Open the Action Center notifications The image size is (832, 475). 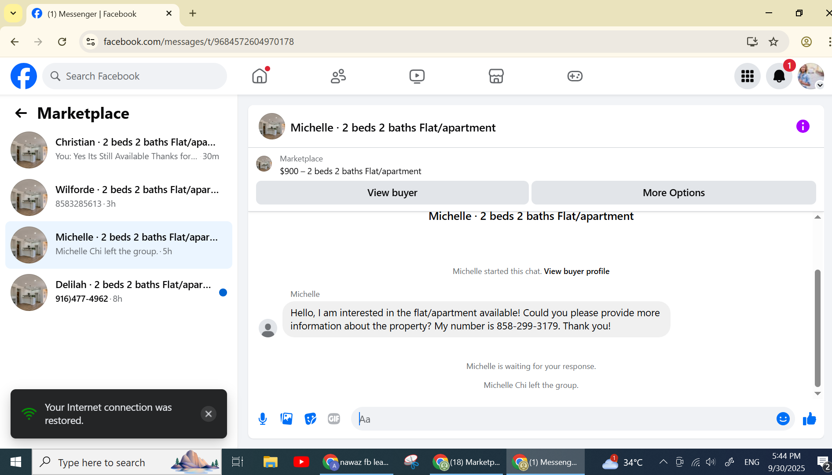[x=822, y=462]
